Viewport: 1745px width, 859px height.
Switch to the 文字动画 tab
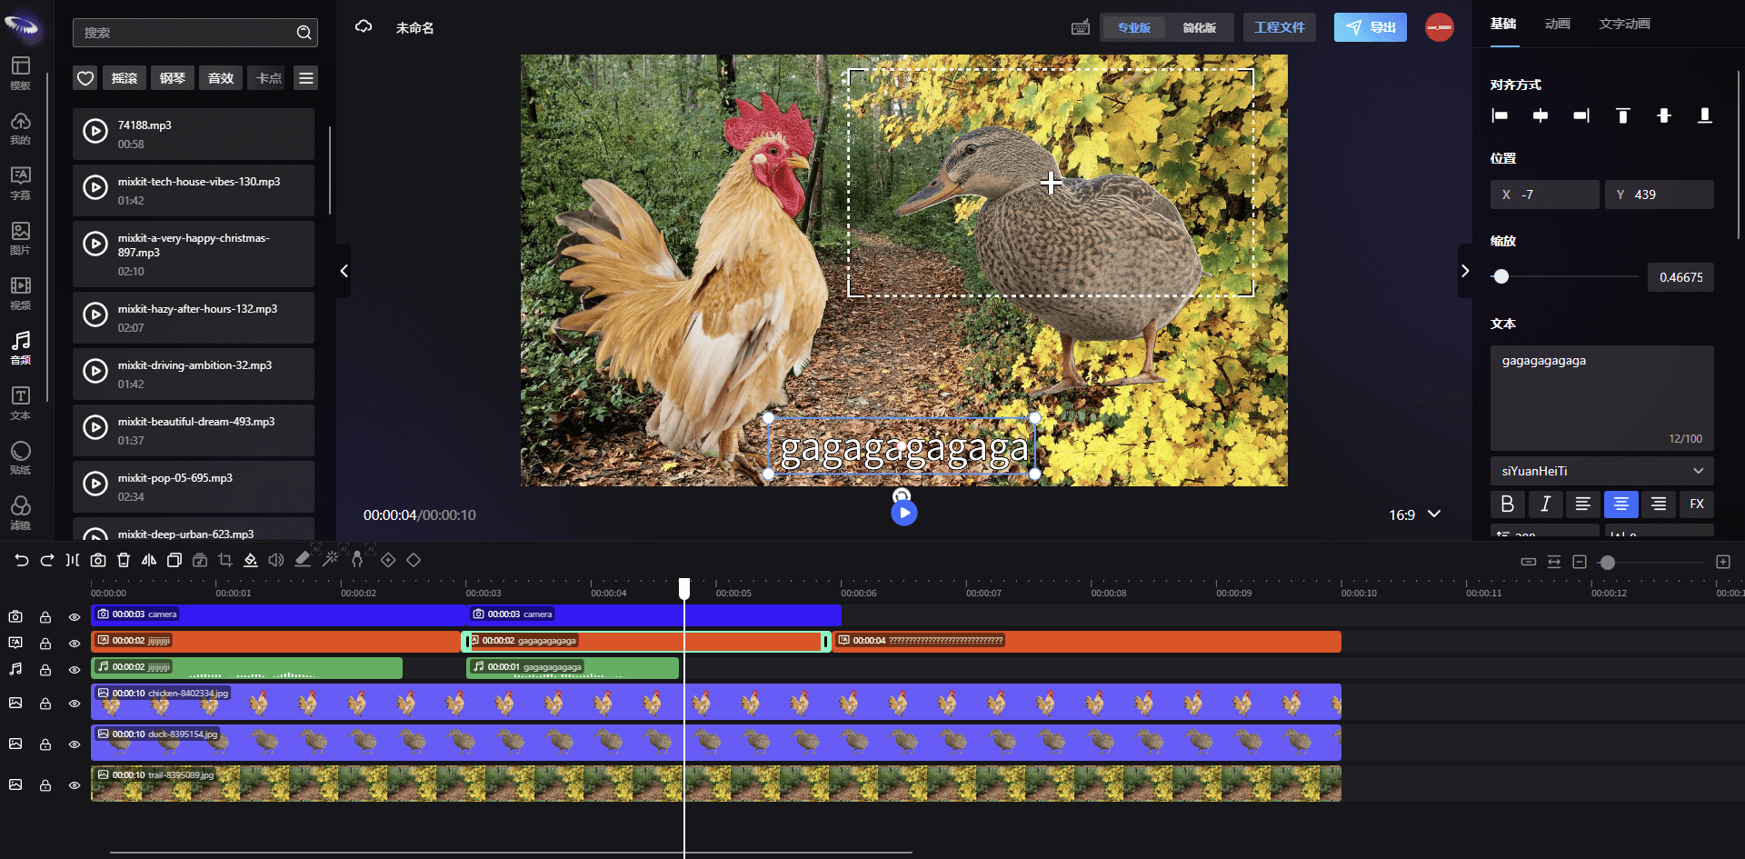[x=1624, y=24]
